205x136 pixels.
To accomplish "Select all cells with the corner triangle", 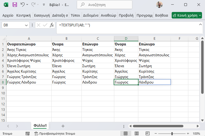I will click(4, 39).
